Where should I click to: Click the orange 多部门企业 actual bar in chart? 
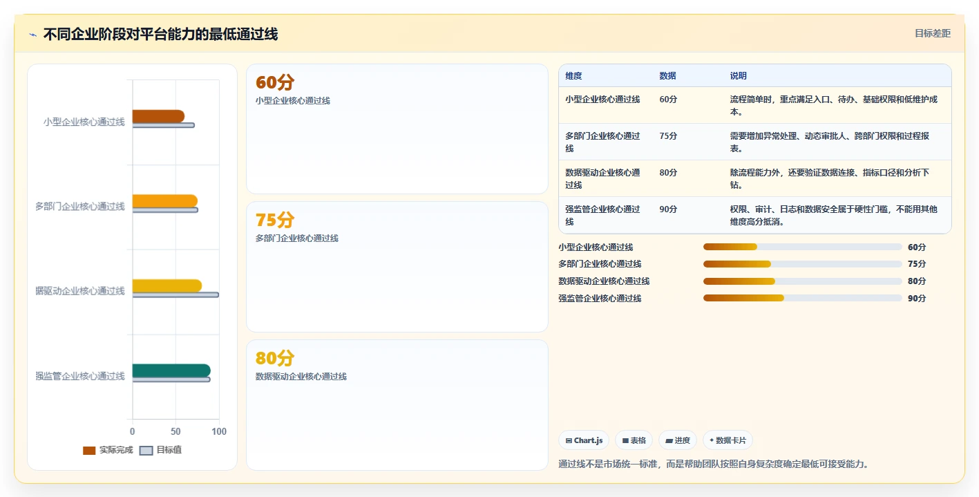(x=165, y=201)
